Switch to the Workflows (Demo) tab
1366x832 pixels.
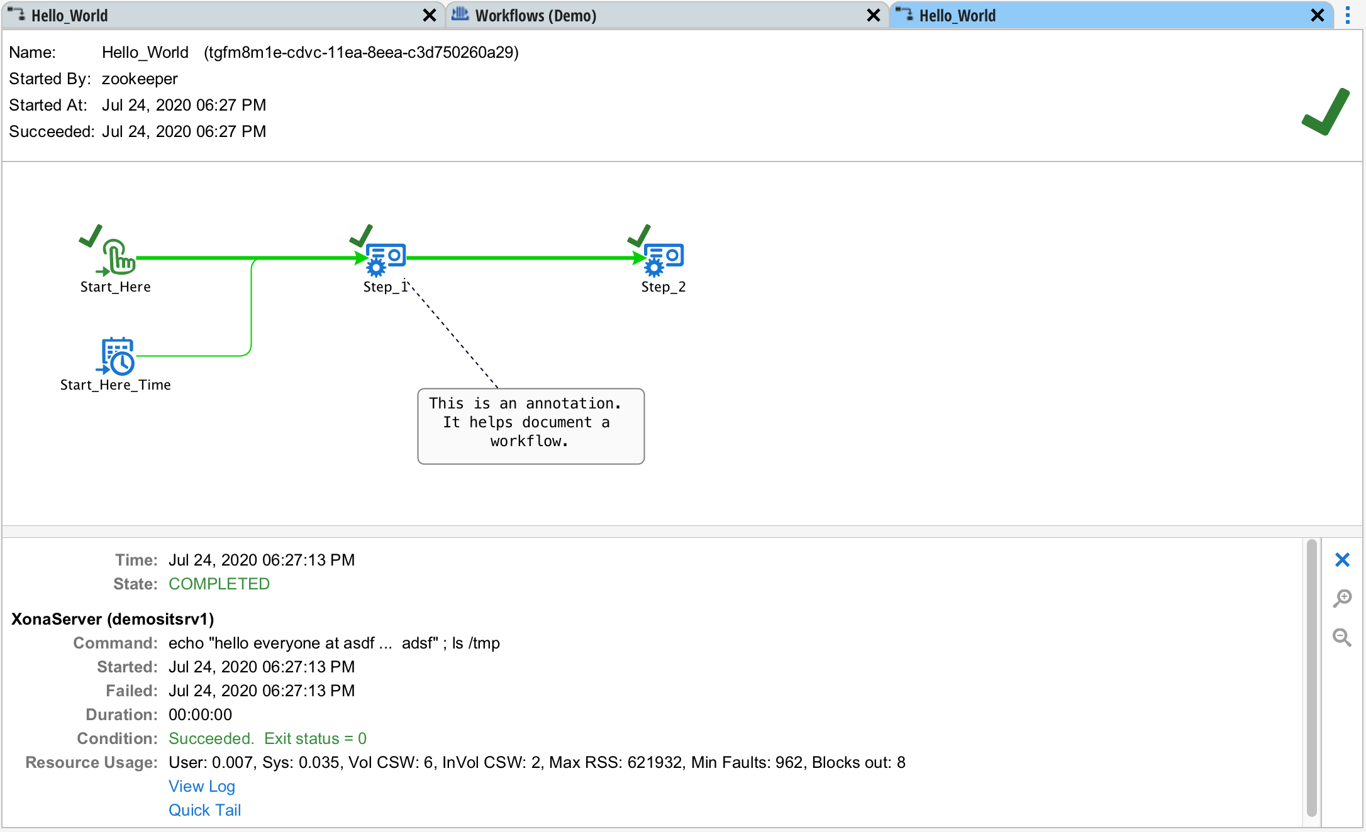coord(535,16)
